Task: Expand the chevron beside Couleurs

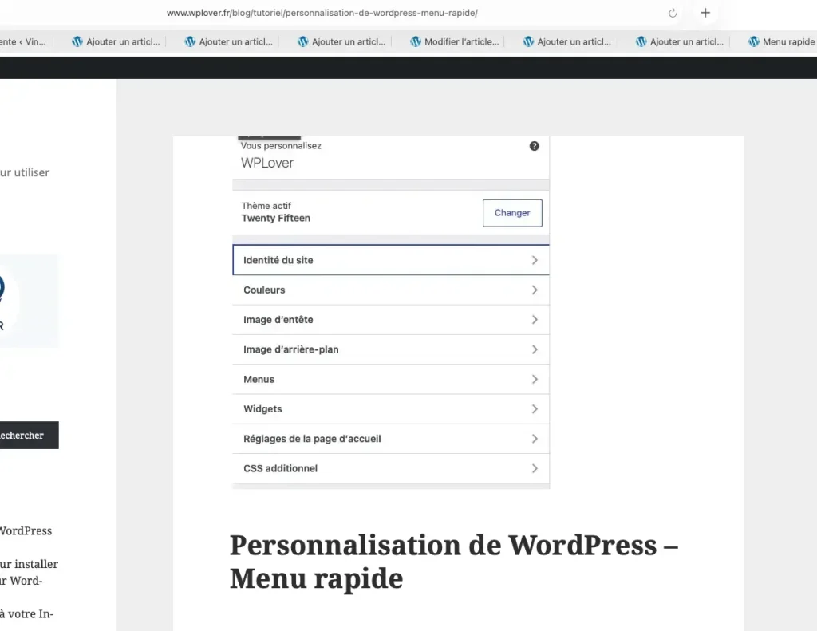Action: (x=535, y=290)
